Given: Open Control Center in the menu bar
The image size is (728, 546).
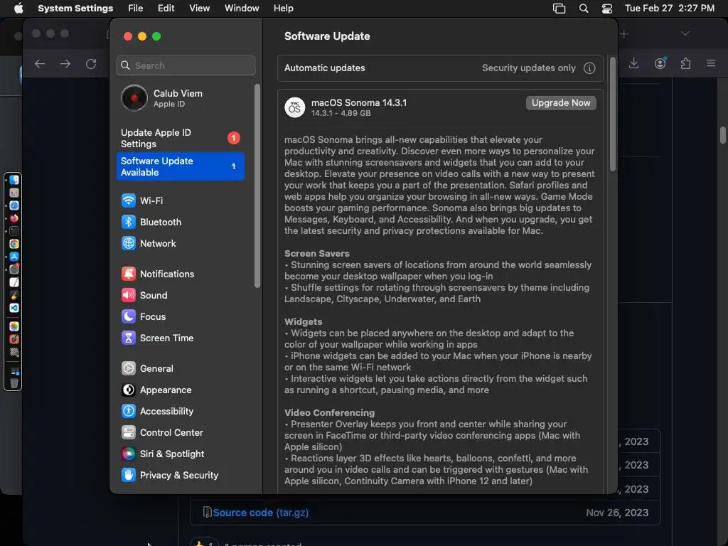Looking at the screenshot, I should pos(607,9).
